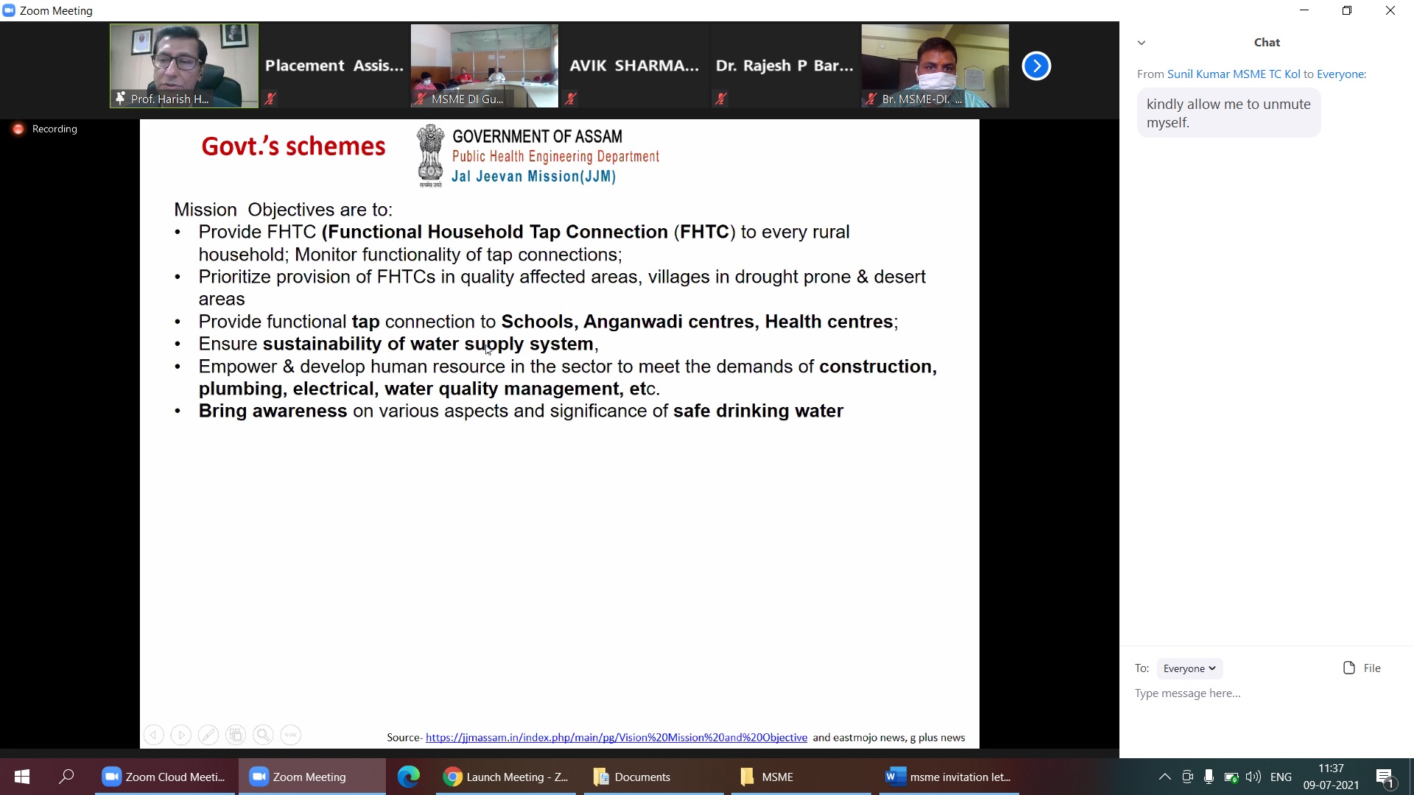Switch to Zoom Cloud Meetings taskbar item
Image resolution: width=1414 pixels, height=795 pixels.
164,777
